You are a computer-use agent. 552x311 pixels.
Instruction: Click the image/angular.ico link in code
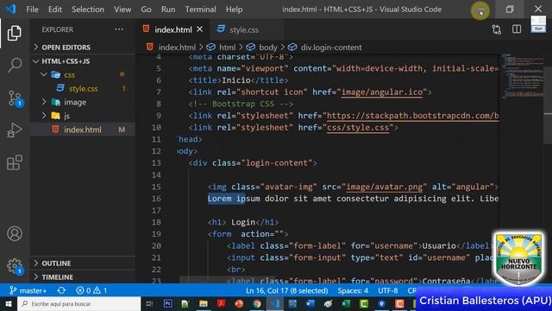382,92
